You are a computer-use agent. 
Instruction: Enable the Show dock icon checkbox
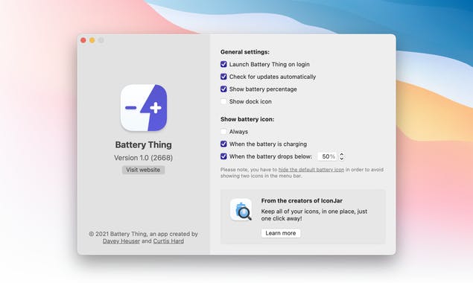pyautogui.click(x=223, y=101)
